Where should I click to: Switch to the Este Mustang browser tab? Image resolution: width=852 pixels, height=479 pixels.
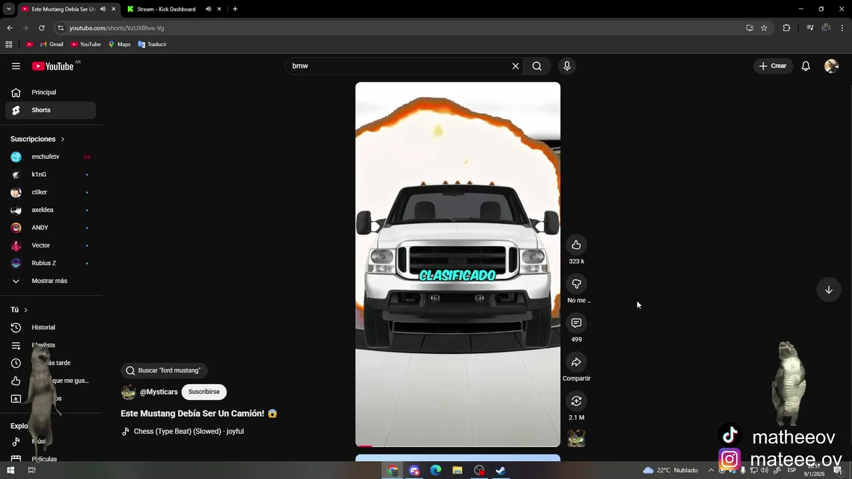click(x=64, y=9)
